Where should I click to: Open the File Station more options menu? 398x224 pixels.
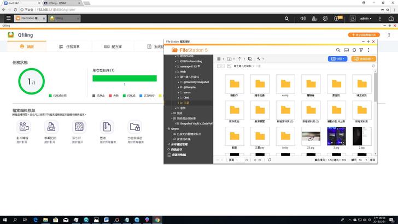point(368,50)
